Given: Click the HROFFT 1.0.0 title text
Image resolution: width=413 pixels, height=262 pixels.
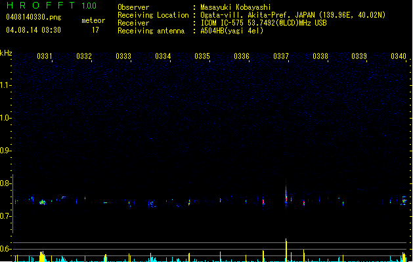Looking at the screenshot, I should 52,5.
